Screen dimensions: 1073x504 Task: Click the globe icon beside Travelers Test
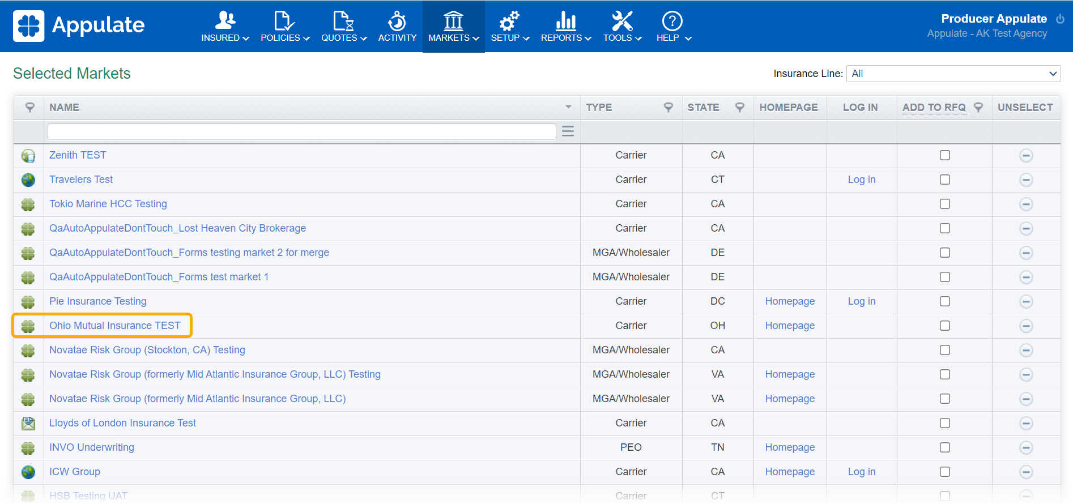[28, 180]
